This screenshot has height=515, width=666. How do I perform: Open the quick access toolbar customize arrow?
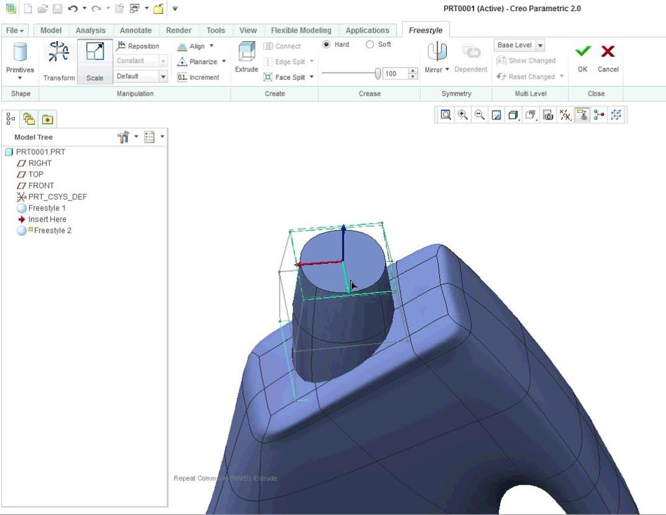[174, 8]
